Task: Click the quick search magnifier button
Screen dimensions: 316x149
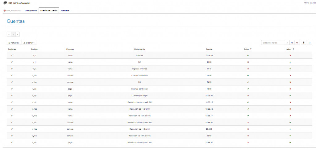Action: coord(292,43)
